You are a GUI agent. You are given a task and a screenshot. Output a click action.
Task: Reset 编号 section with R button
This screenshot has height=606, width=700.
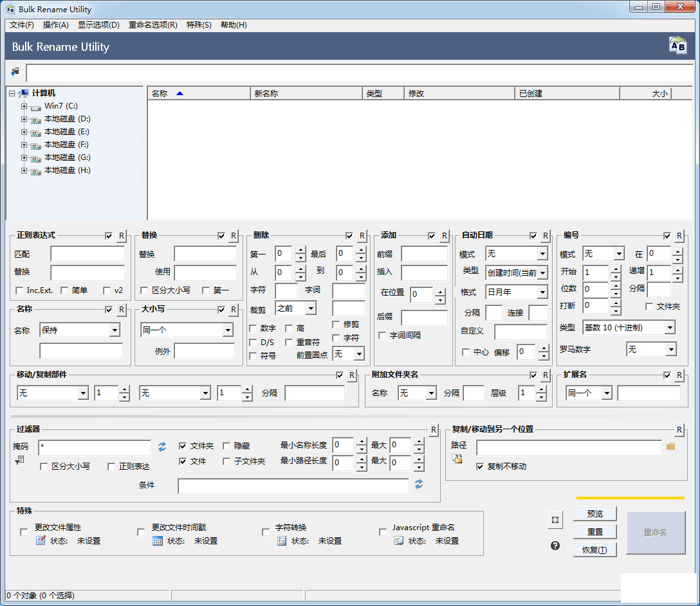pos(679,235)
